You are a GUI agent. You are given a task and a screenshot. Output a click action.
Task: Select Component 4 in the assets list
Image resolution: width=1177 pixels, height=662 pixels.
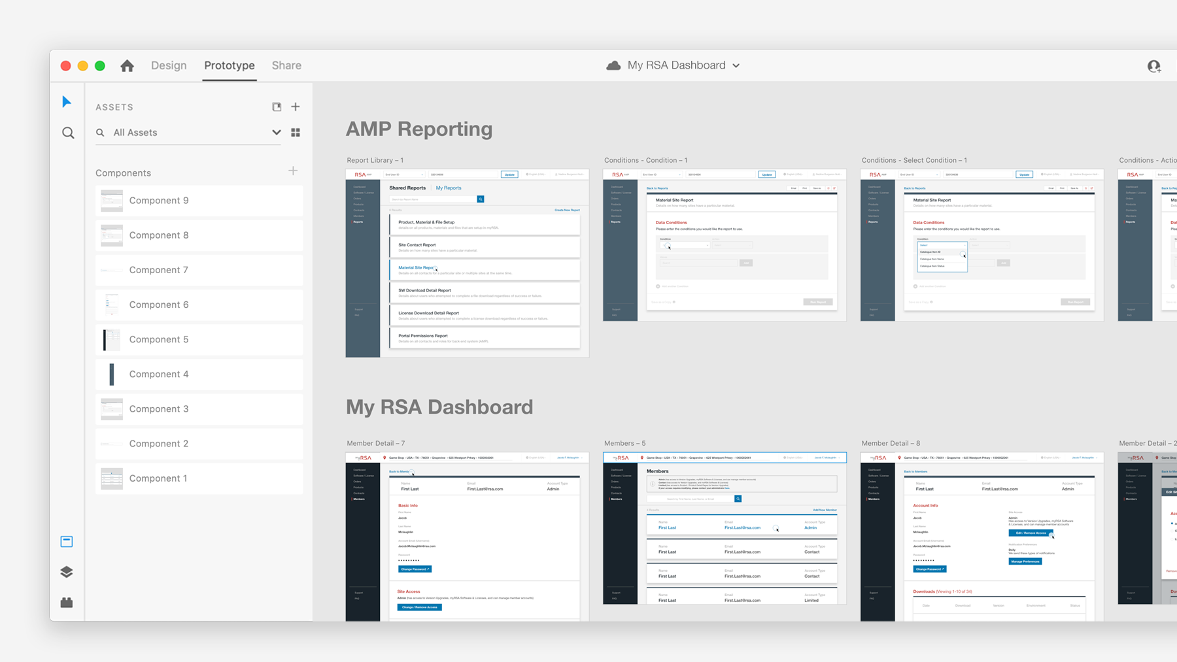coord(199,374)
